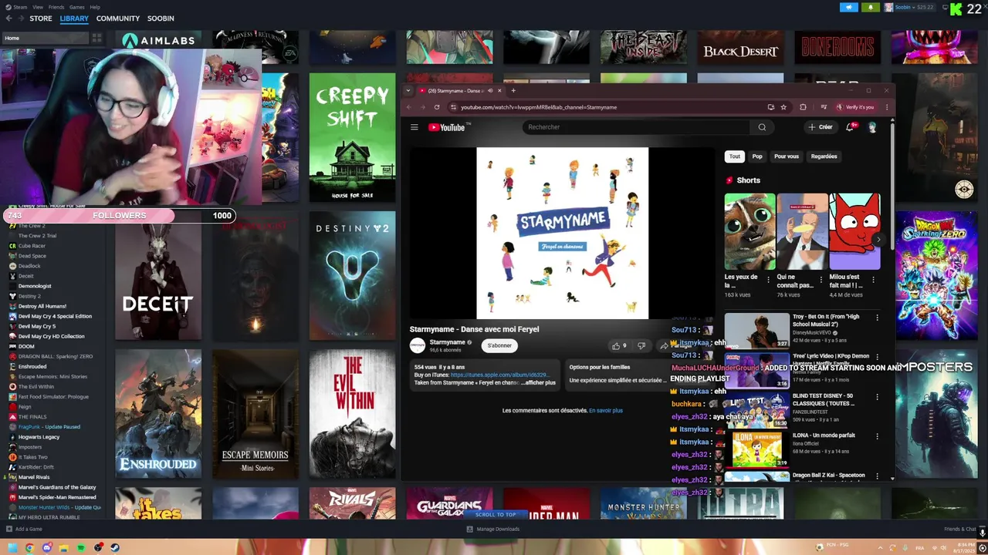
Task: Open the YouTube account avatar menu
Action: coord(872,127)
